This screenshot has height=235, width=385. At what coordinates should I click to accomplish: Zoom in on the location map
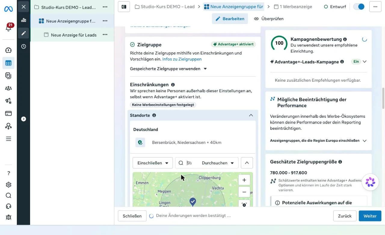click(244, 180)
